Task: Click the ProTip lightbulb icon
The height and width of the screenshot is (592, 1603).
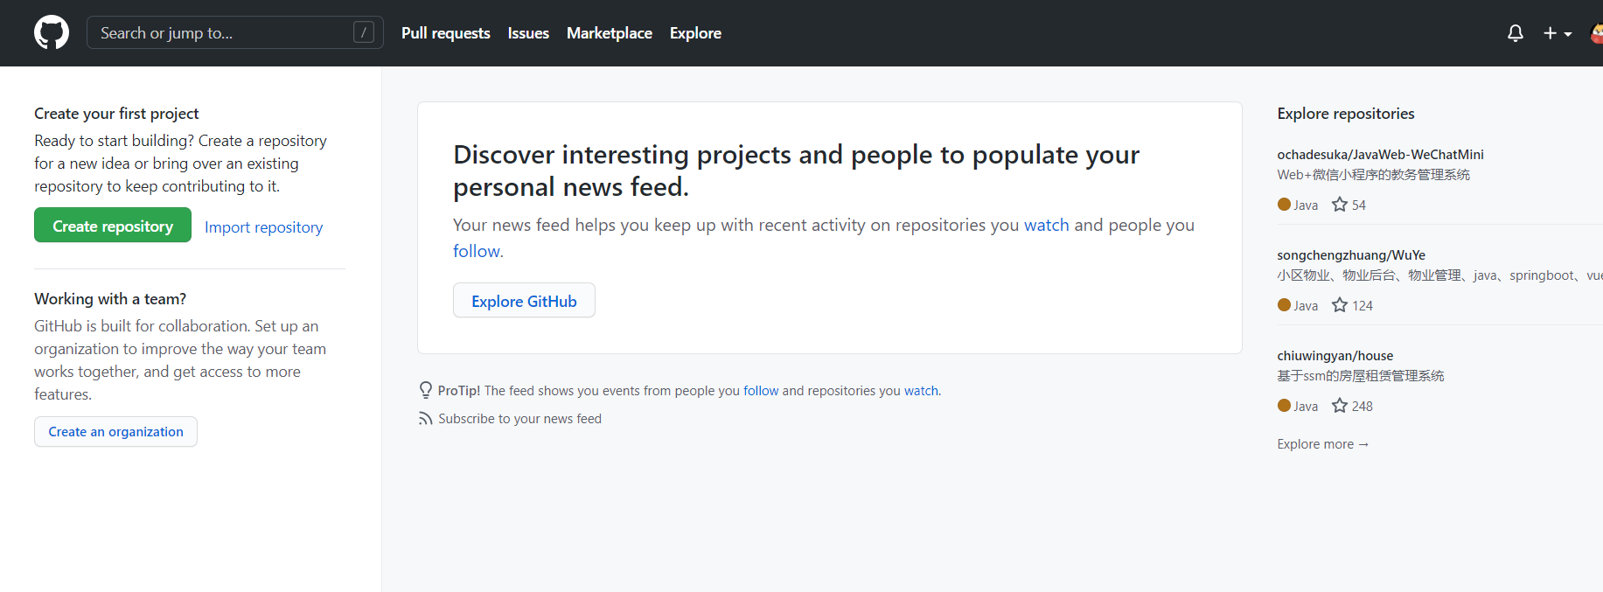Action: pos(426,390)
